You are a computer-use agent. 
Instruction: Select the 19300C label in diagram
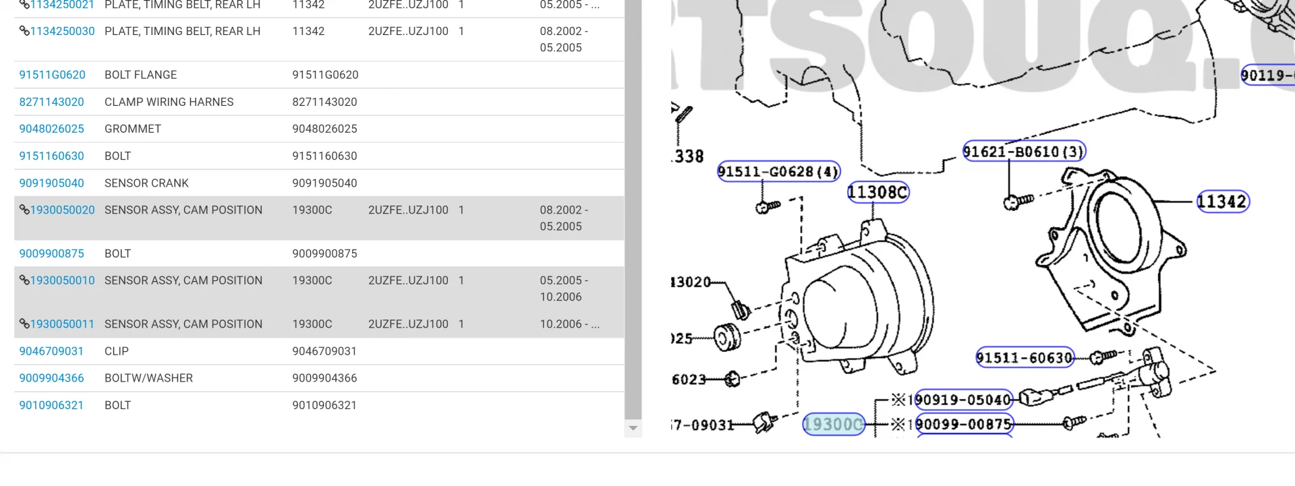point(834,425)
